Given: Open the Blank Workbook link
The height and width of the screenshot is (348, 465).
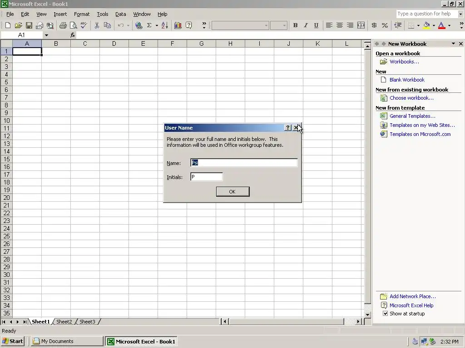Looking at the screenshot, I should 407,80.
